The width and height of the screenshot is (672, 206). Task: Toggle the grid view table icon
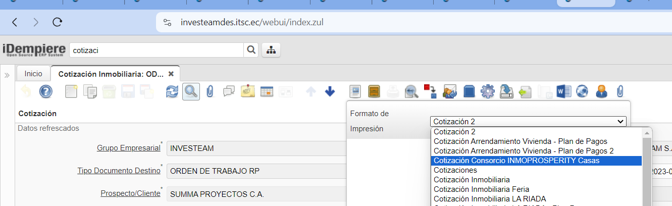click(x=267, y=91)
